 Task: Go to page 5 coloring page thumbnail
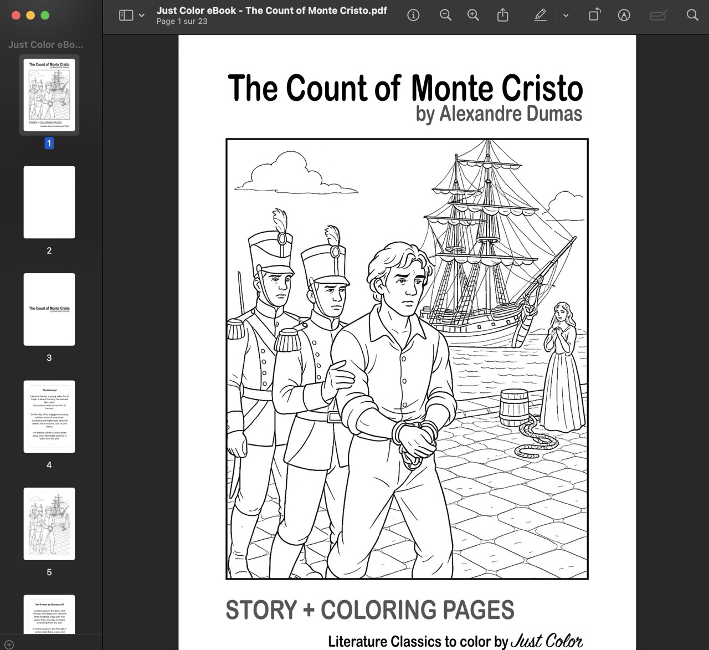[x=49, y=524]
